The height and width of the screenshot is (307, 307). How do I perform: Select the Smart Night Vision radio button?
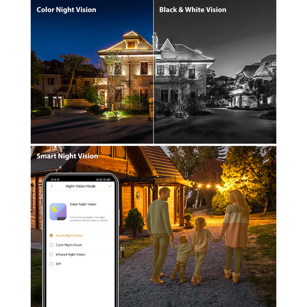(x=51, y=235)
